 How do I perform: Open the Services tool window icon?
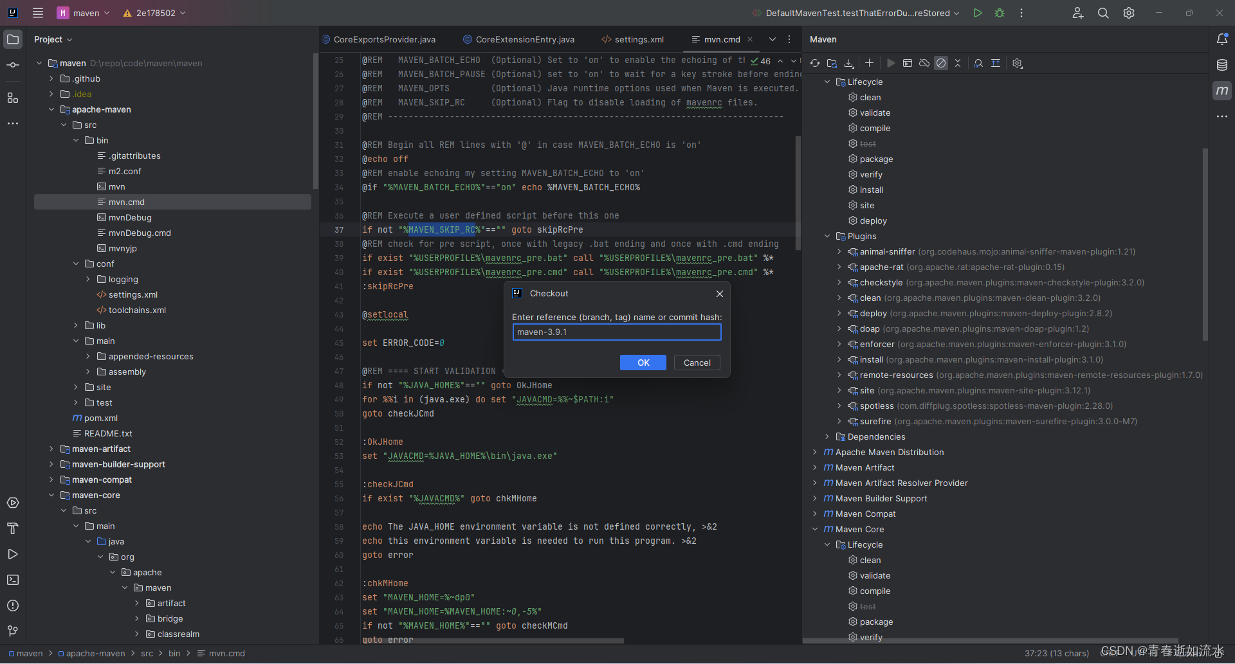tap(13, 503)
